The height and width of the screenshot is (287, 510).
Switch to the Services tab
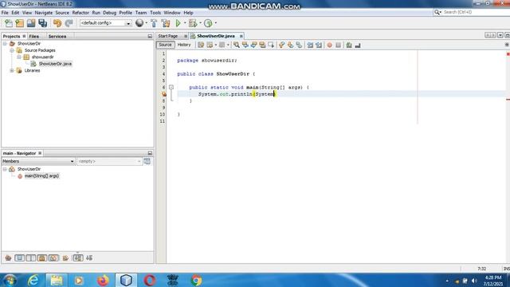[x=57, y=37]
